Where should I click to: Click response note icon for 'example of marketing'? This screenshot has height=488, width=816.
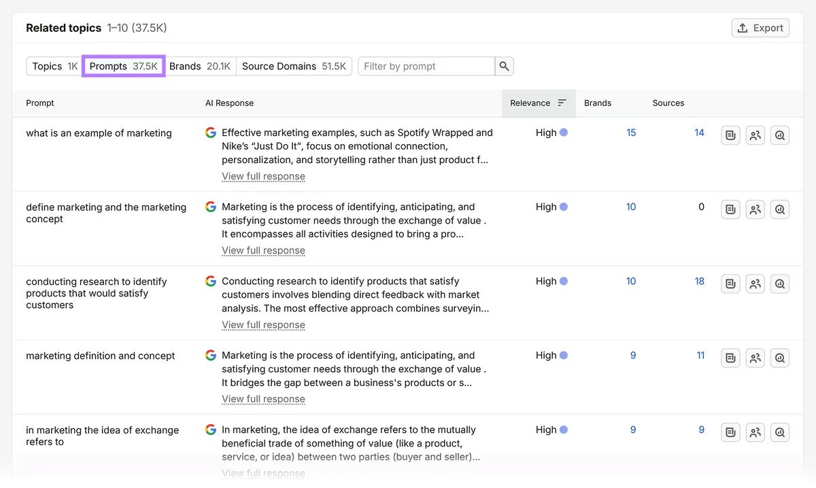(730, 135)
